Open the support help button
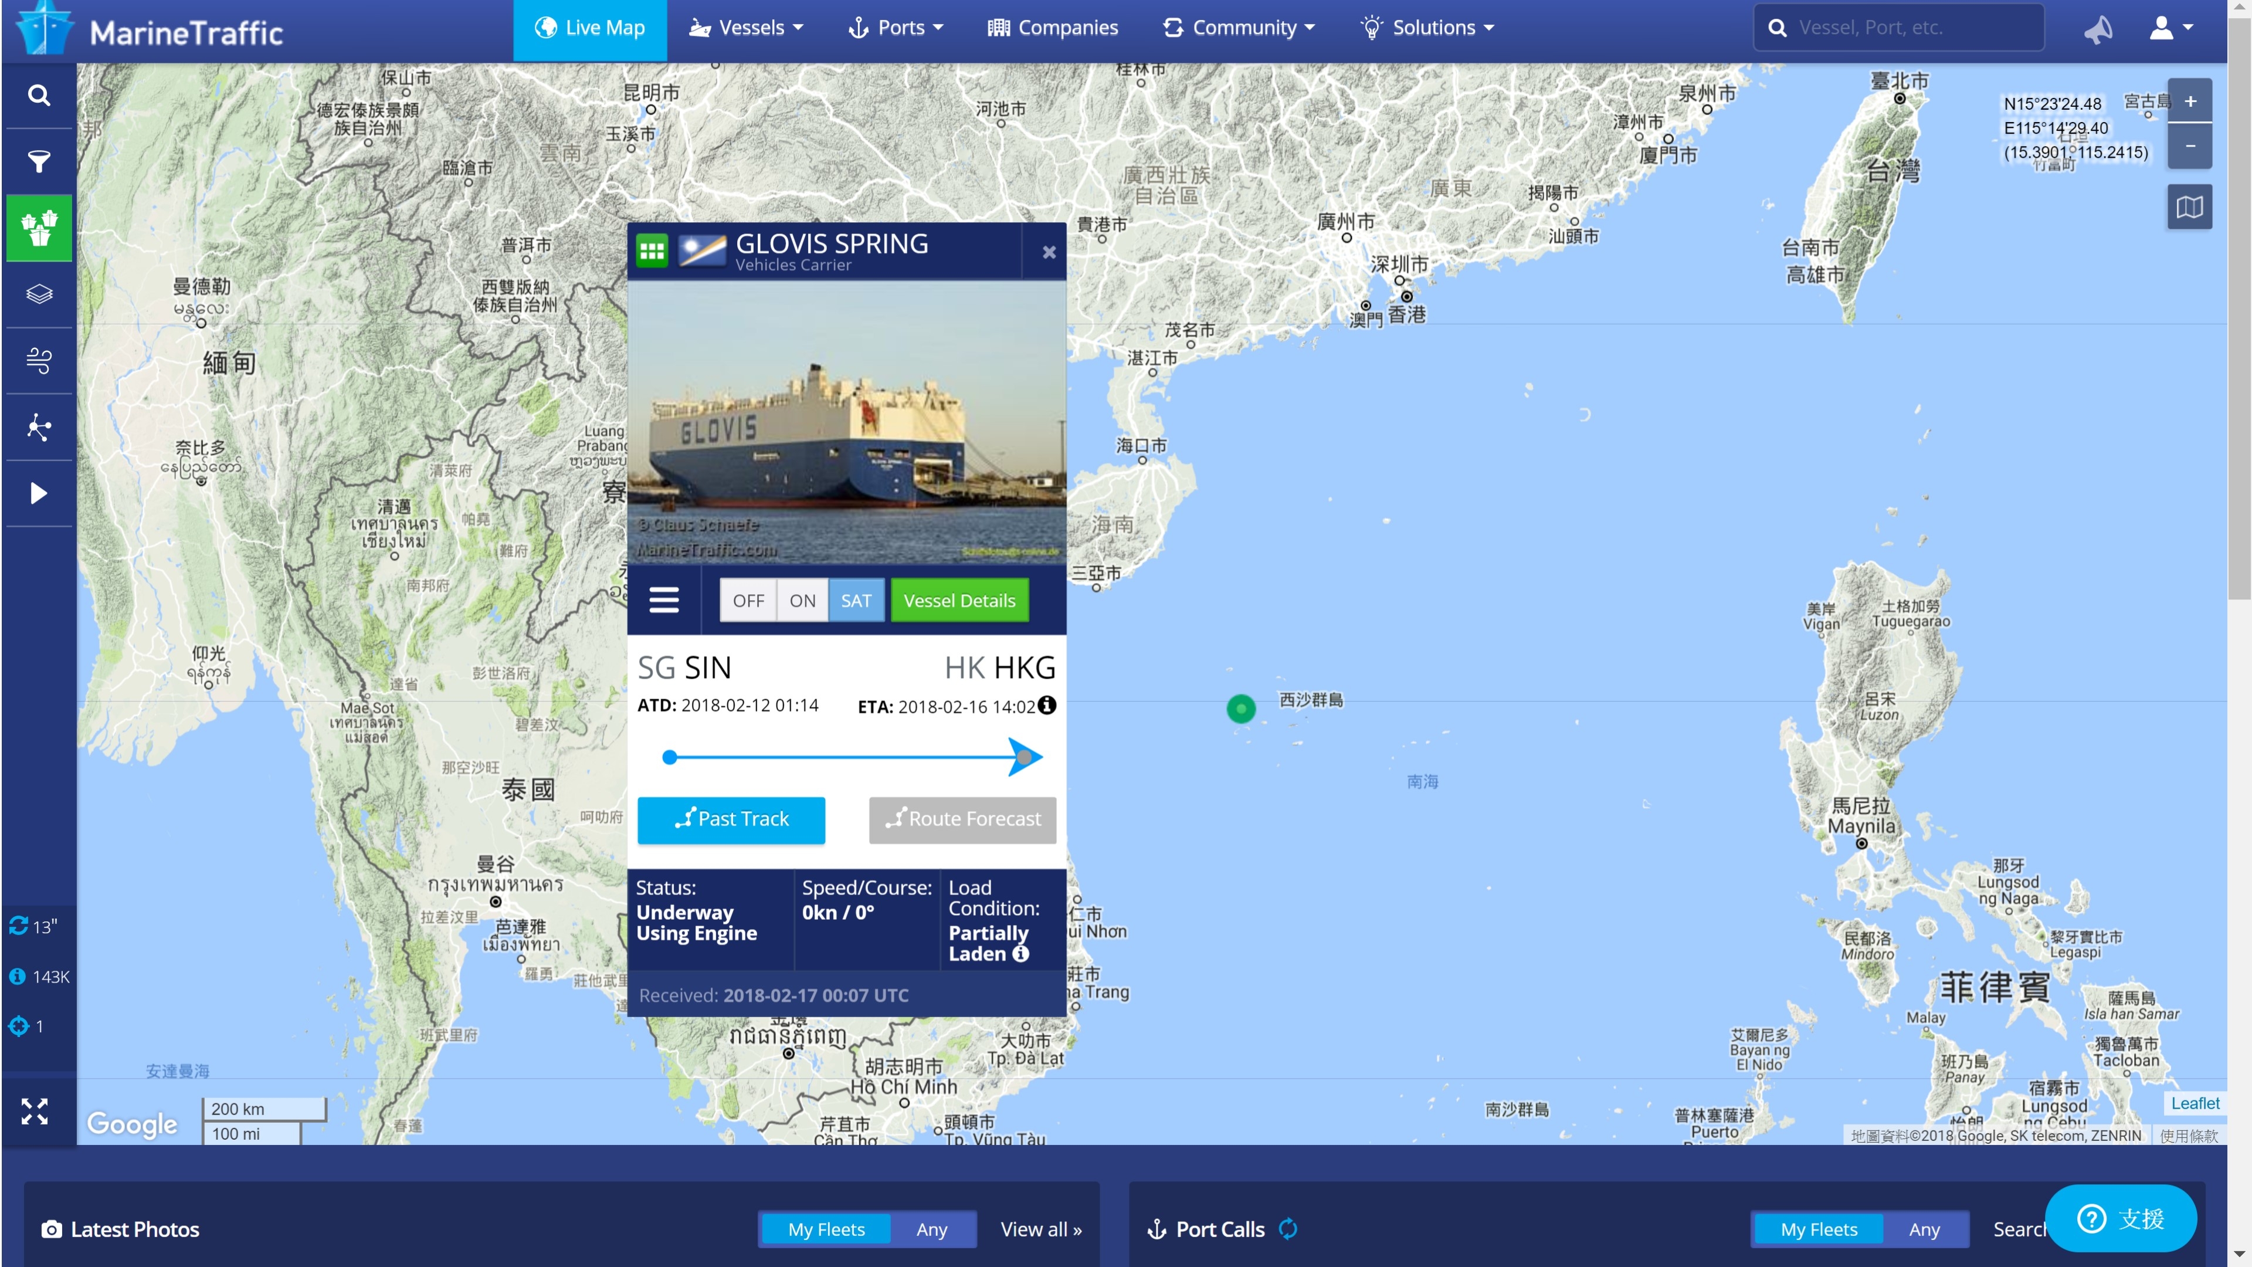Viewport: 2252px width, 1267px height. pyautogui.click(x=2120, y=1218)
